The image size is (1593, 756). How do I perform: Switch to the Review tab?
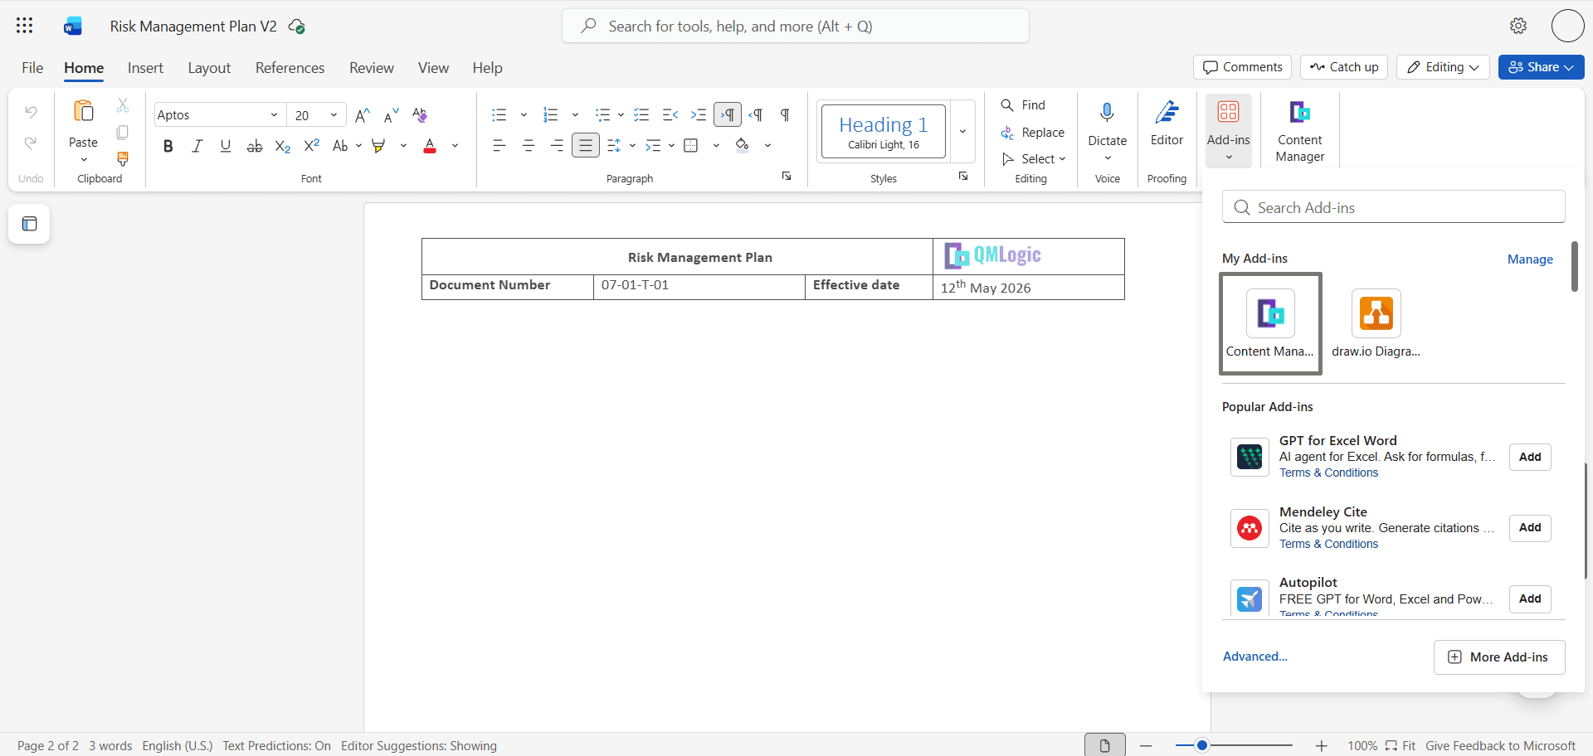tap(372, 68)
